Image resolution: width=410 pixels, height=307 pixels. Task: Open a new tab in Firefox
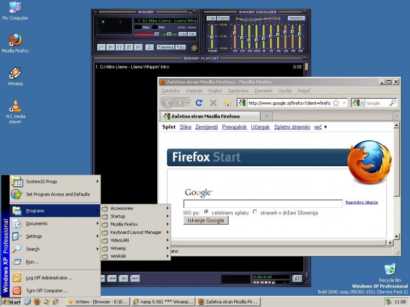pos(266,116)
